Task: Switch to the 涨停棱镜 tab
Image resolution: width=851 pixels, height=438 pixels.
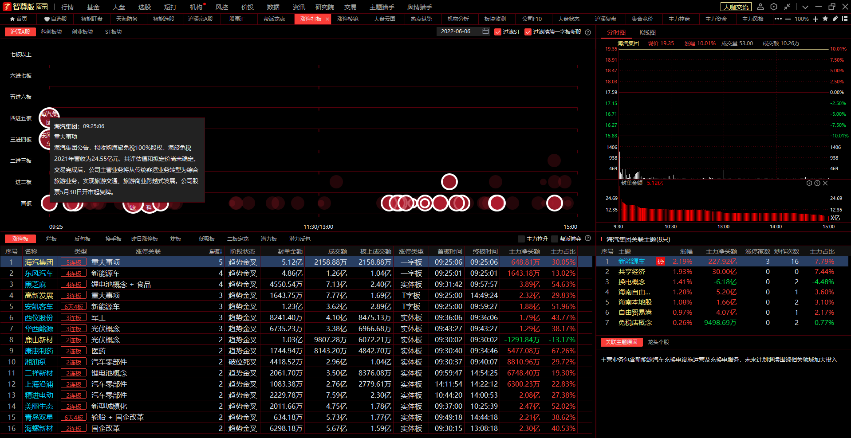Action: pos(348,19)
